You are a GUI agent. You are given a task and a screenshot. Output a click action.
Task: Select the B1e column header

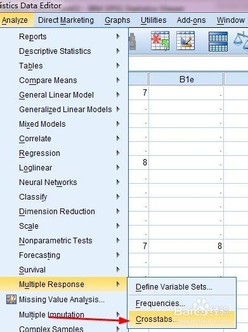(186, 79)
